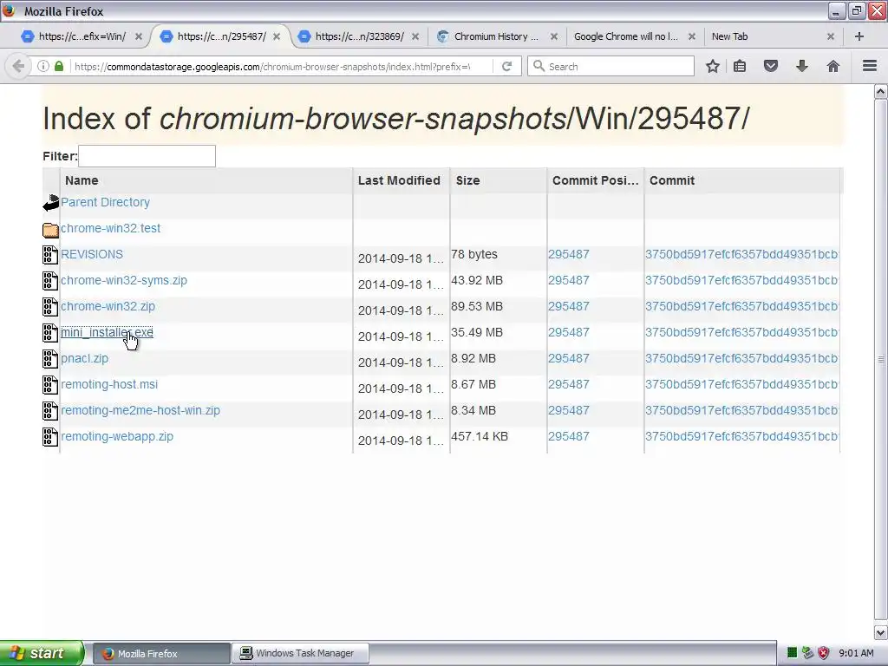Viewport: 888px width, 666px height.
Task: Open the Downloads arrow icon
Action: (x=802, y=66)
